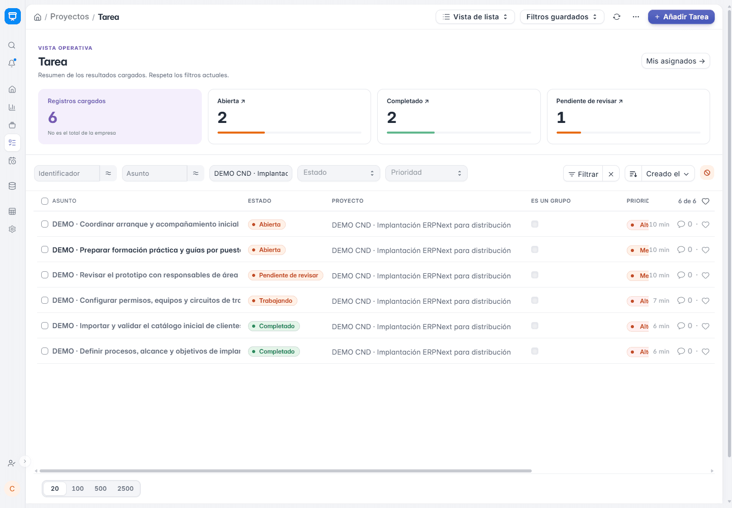The width and height of the screenshot is (732, 508).
Task: Open Mis asignados link
Action: pos(676,61)
